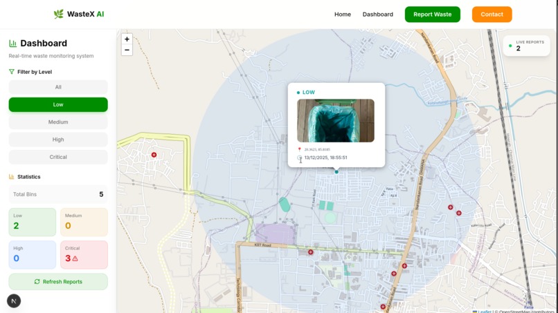This screenshot has width=558, height=313.
Task: Select the Medium level filter
Action: (58, 122)
